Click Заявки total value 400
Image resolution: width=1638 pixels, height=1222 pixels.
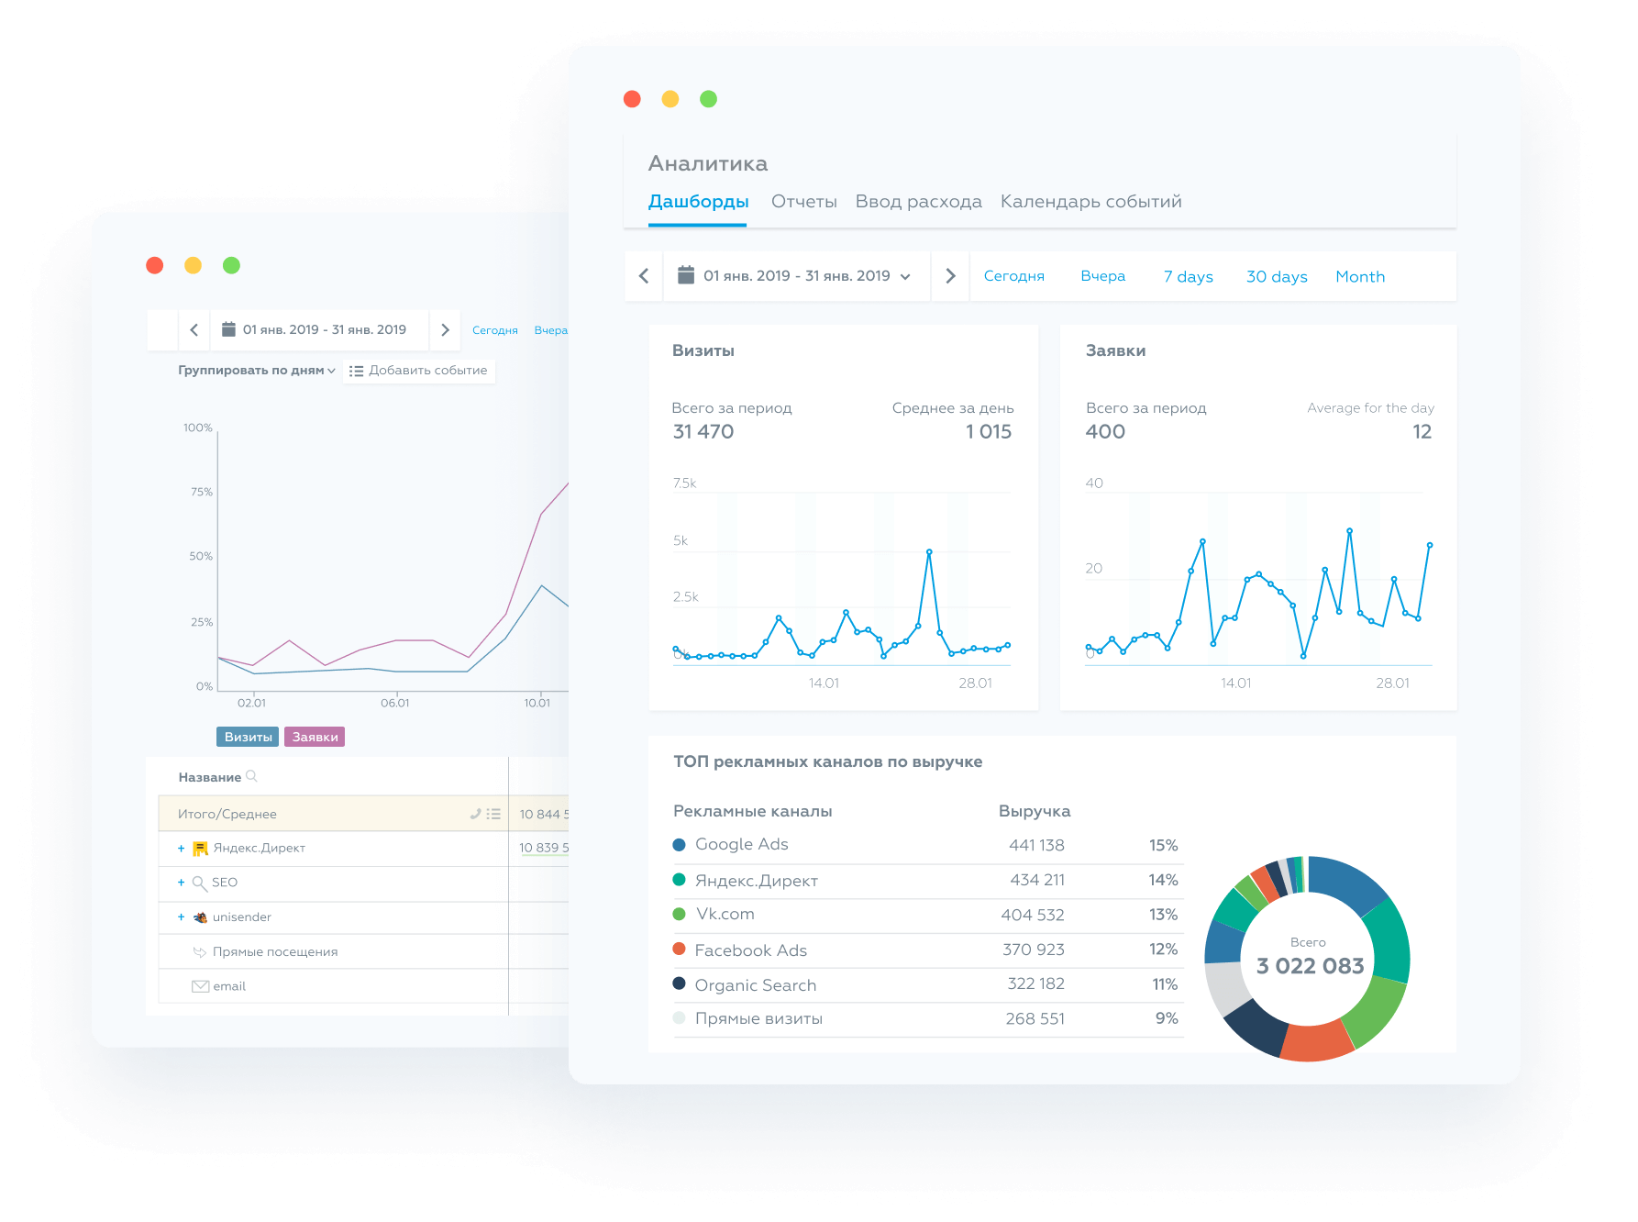tap(1105, 432)
